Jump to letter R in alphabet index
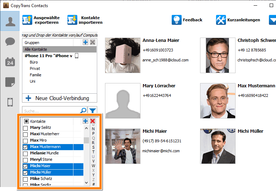The image size is (276, 192). (x=93, y=143)
